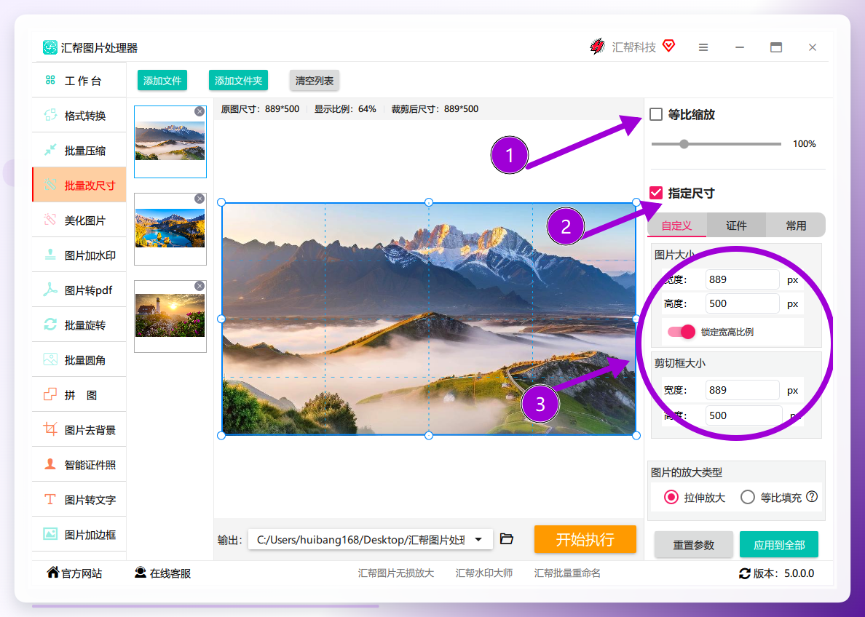Open the 批量改尺寸 menu item
Viewport: 865px width, 617px height.
tap(79, 186)
